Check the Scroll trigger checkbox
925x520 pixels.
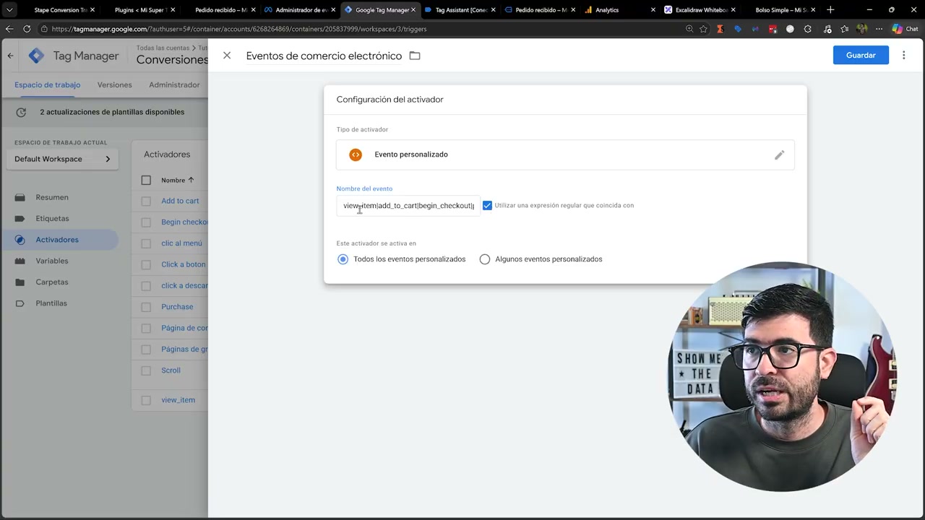tap(146, 370)
